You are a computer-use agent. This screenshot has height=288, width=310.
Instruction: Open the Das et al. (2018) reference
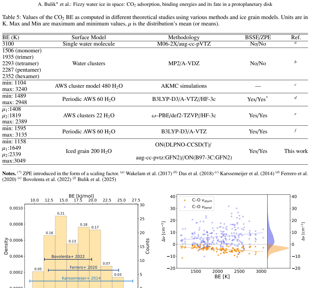click(196, 174)
